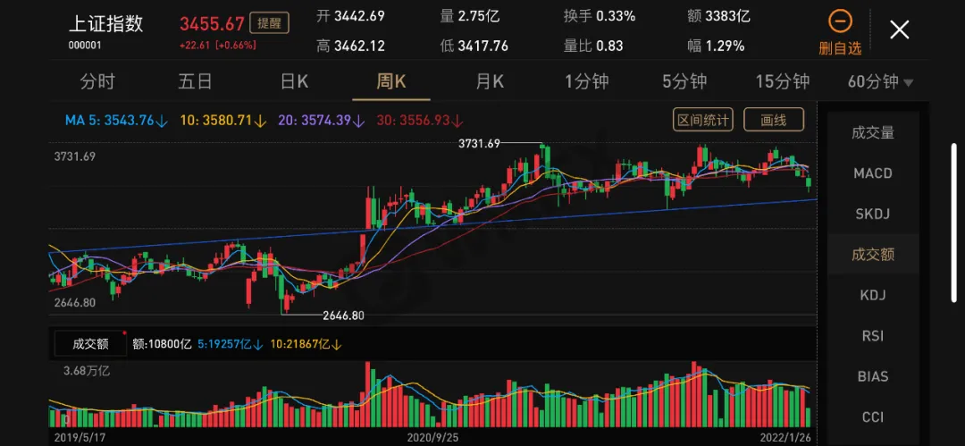Click the 3731.69 high price marker
The height and width of the screenshot is (446, 965).
coord(479,143)
